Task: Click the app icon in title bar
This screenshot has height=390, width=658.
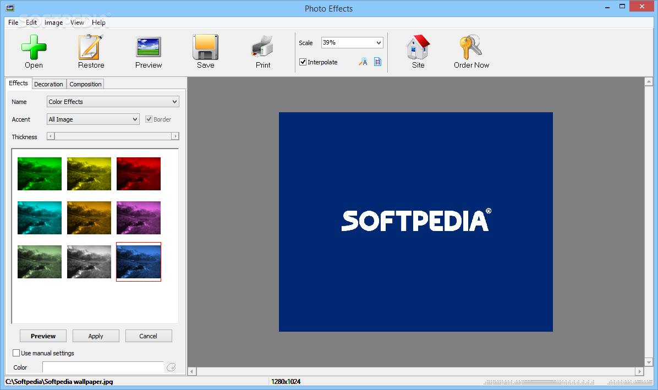Action: coord(10,8)
